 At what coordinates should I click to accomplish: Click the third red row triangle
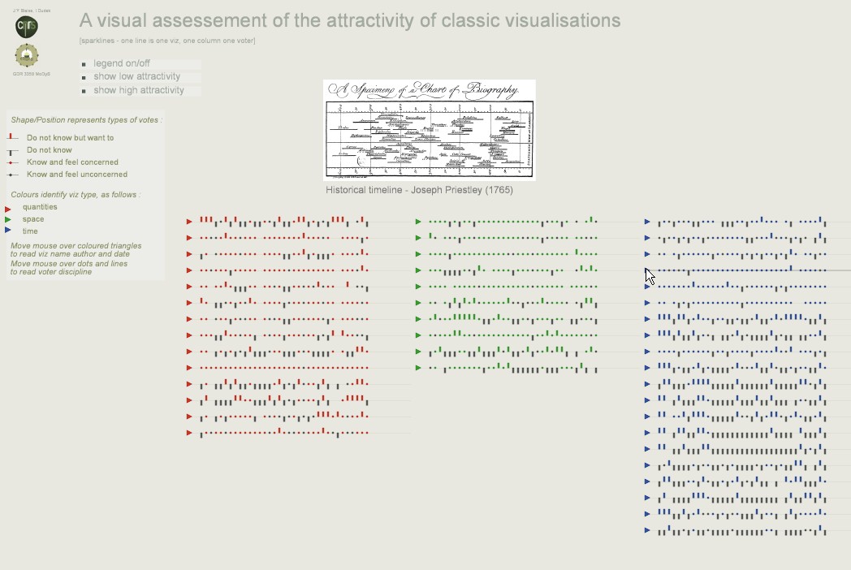click(189, 254)
